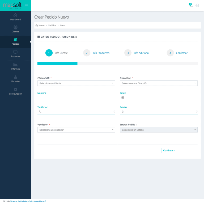Open the Configuración gear icon

coord(15,90)
